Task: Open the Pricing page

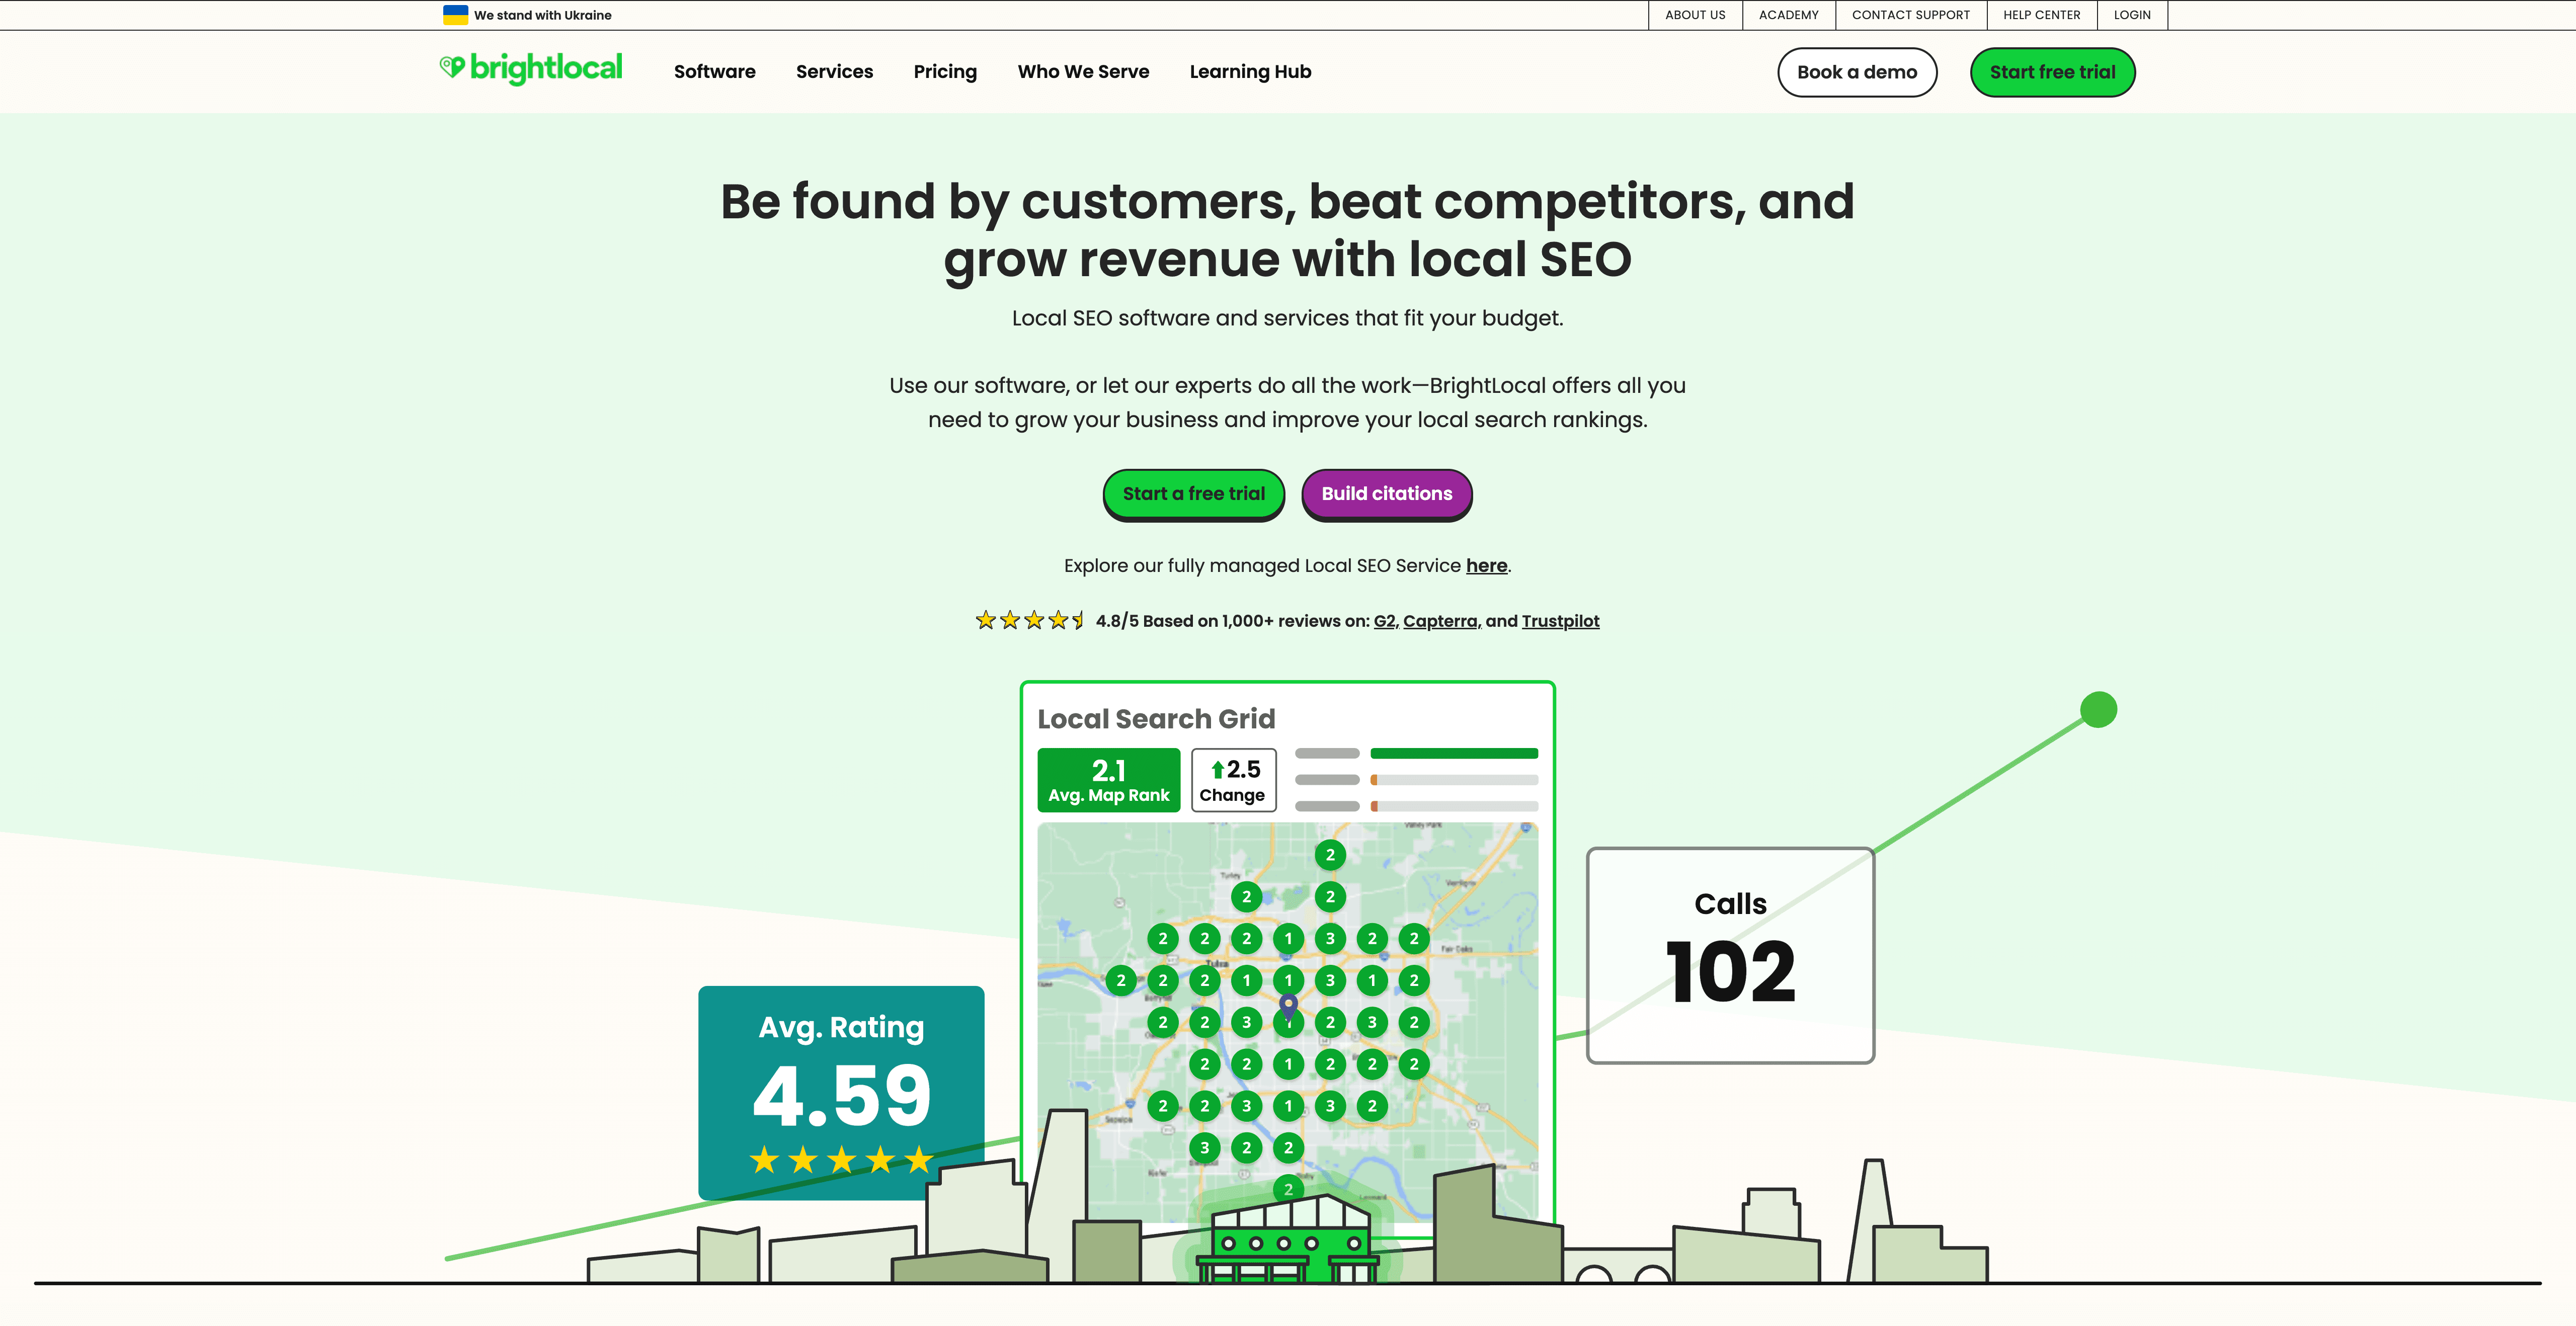Action: [x=945, y=72]
